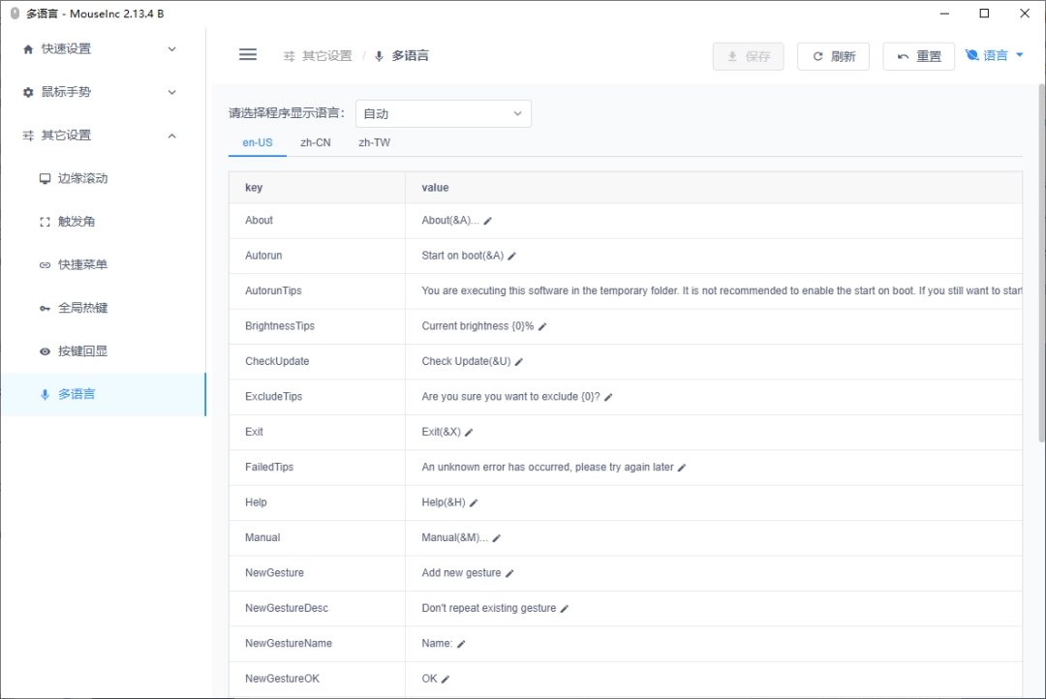Click edit icon after 'An unknown error has occurred' text
Viewport: 1046px width, 699px height.
pos(682,468)
